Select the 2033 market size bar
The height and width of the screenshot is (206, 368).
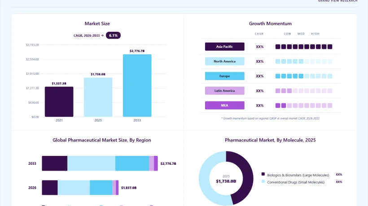point(137,86)
